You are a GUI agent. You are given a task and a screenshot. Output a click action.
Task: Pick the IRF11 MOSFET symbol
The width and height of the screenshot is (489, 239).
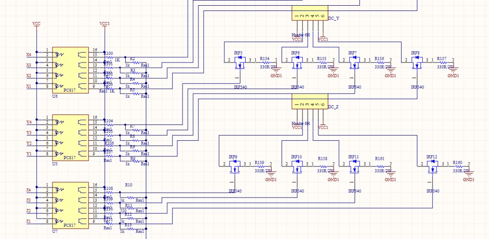[x=354, y=166]
